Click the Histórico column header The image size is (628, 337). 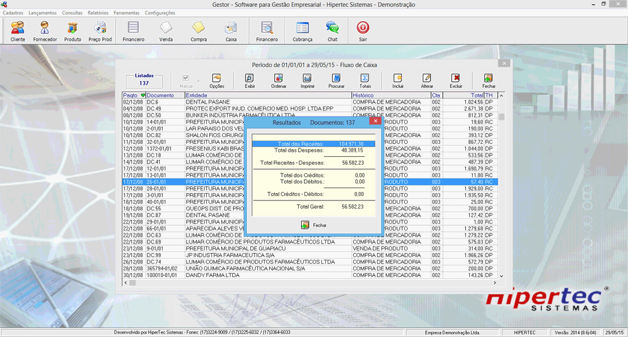(391, 95)
